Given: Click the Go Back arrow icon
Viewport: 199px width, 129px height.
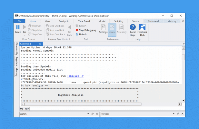Looking at the screenshot, I should (x=70, y=27).
